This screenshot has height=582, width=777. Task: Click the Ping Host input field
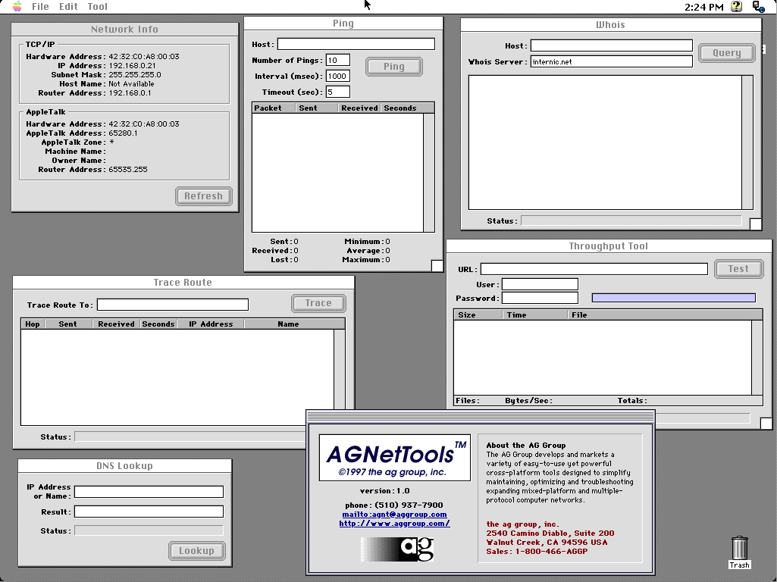coord(356,44)
